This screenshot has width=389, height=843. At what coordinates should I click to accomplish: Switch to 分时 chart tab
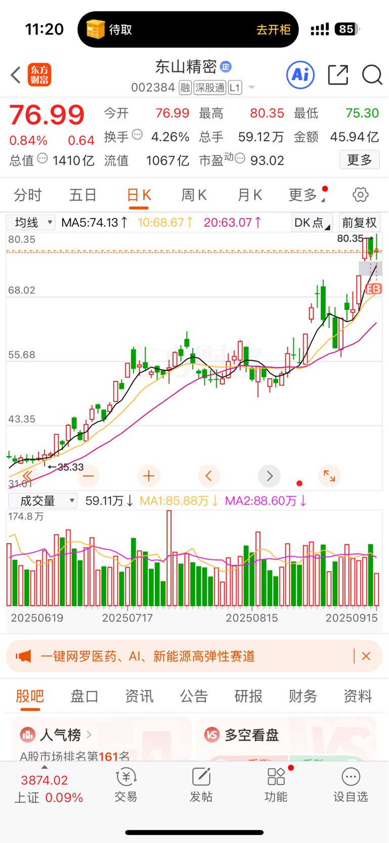click(x=28, y=195)
